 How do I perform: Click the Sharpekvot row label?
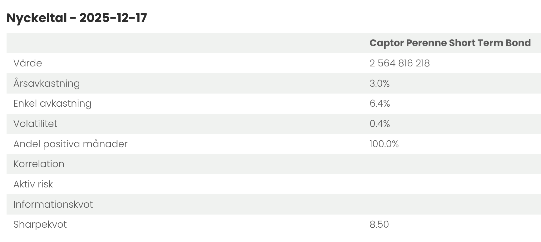click(40, 225)
